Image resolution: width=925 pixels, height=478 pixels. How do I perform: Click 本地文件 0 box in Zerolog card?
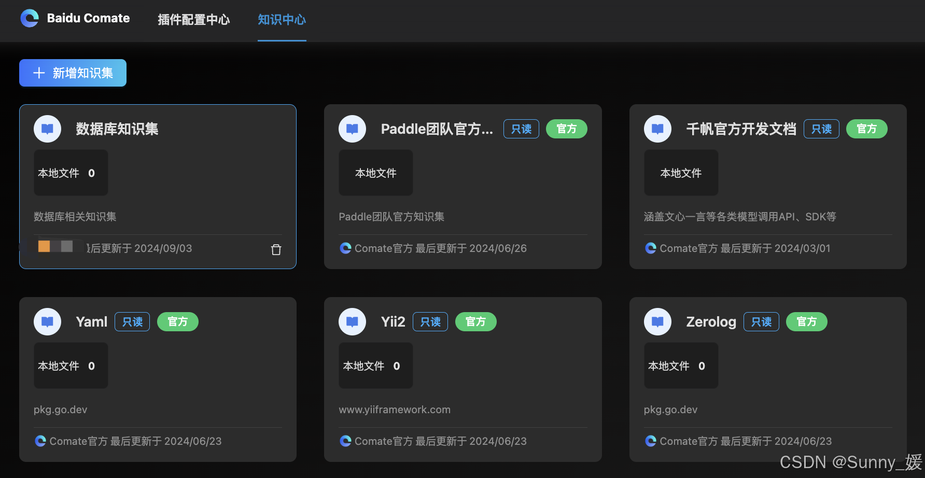coord(681,365)
